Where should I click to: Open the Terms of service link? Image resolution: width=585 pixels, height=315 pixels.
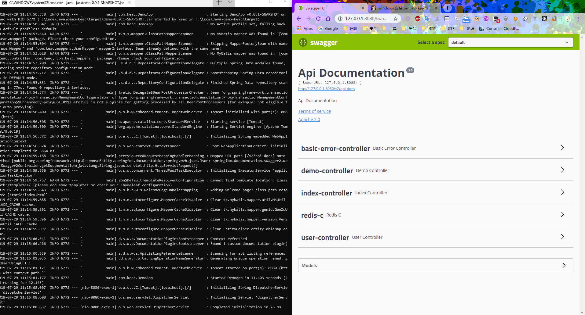pos(314,111)
